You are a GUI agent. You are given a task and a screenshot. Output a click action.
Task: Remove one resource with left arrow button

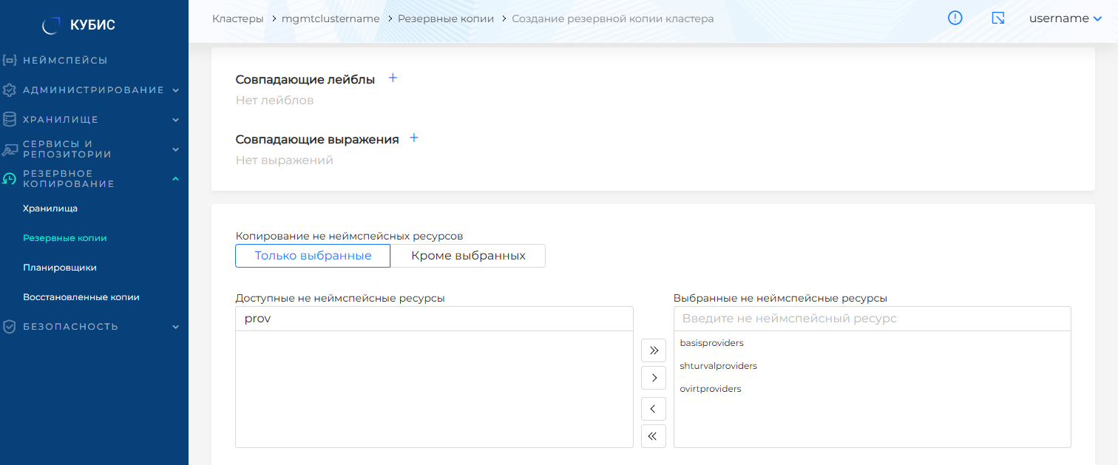(653, 409)
